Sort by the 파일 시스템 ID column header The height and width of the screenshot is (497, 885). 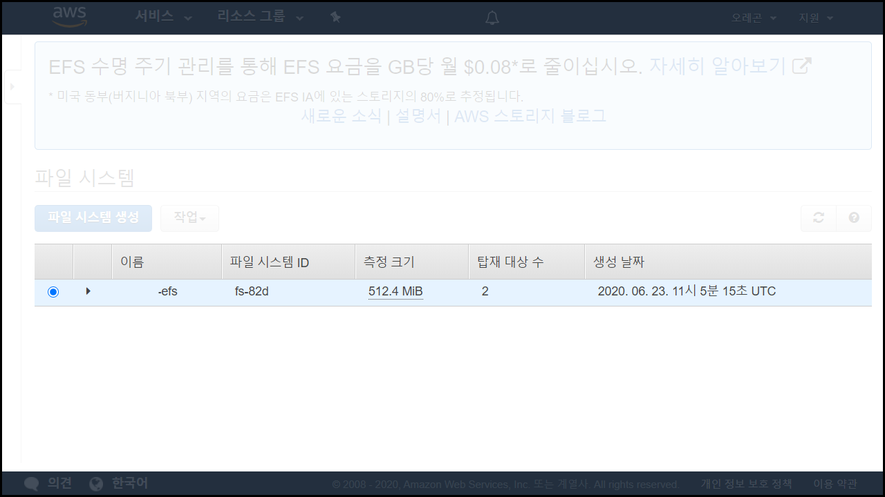click(x=288, y=262)
